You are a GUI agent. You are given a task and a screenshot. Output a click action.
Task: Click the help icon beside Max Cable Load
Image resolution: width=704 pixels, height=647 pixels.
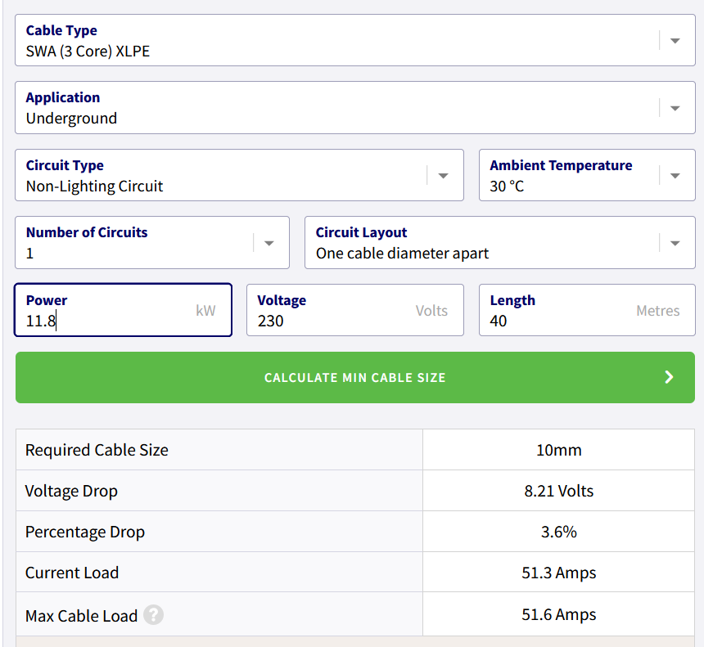(x=153, y=615)
